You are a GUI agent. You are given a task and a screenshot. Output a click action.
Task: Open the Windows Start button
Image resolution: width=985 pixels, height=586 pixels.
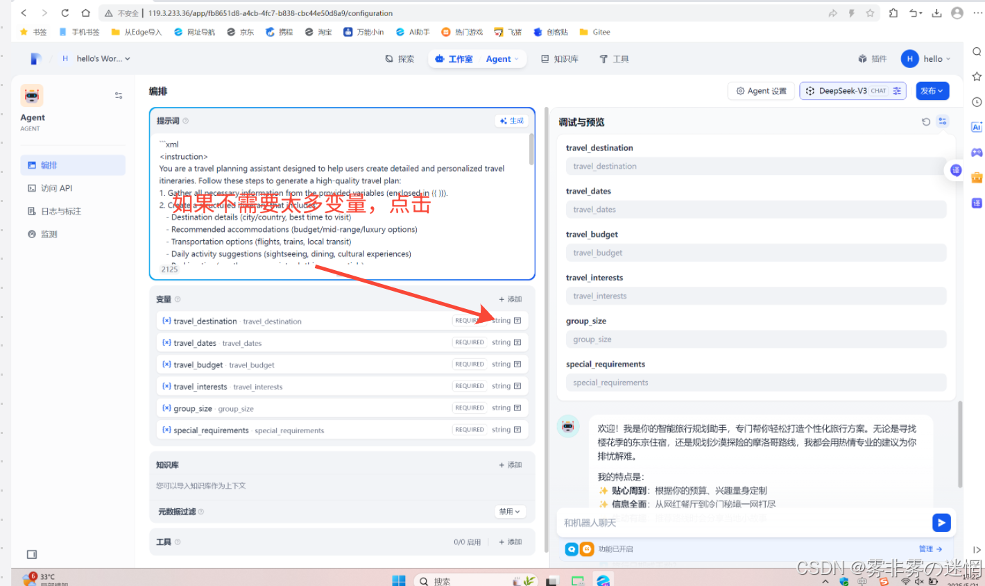(x=399, y=580)
